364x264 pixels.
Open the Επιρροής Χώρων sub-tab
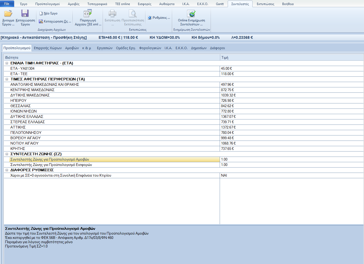(48, 48)
